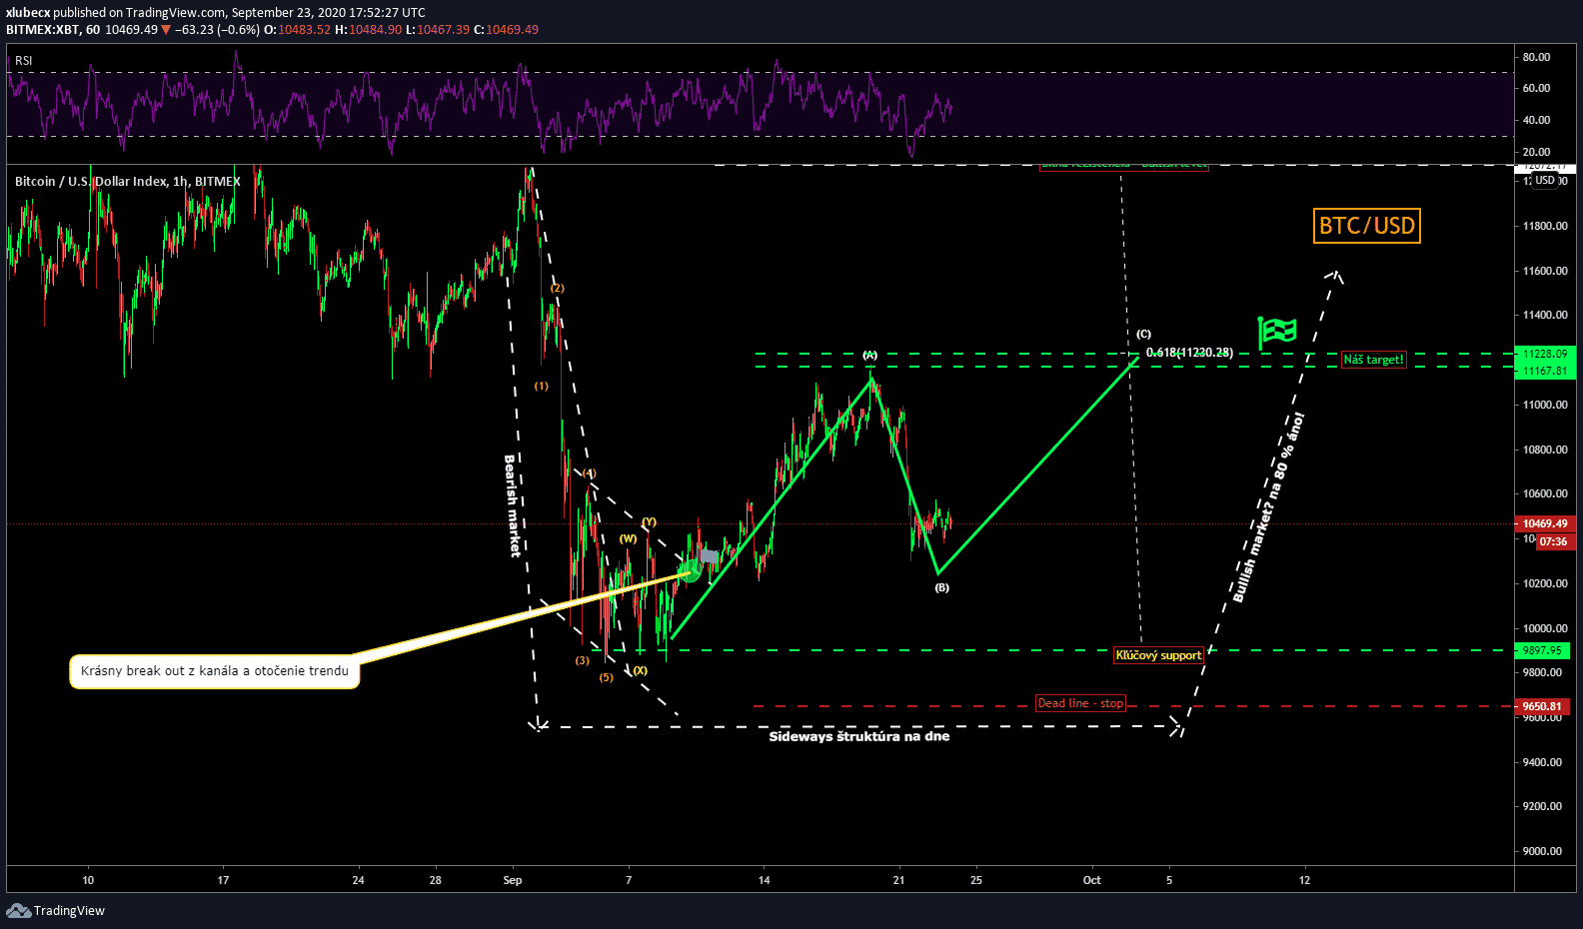Click the breakout callout 'Krásny break out' box
The width and height of the screenshot is (1583, 929).
click(215, 671)
